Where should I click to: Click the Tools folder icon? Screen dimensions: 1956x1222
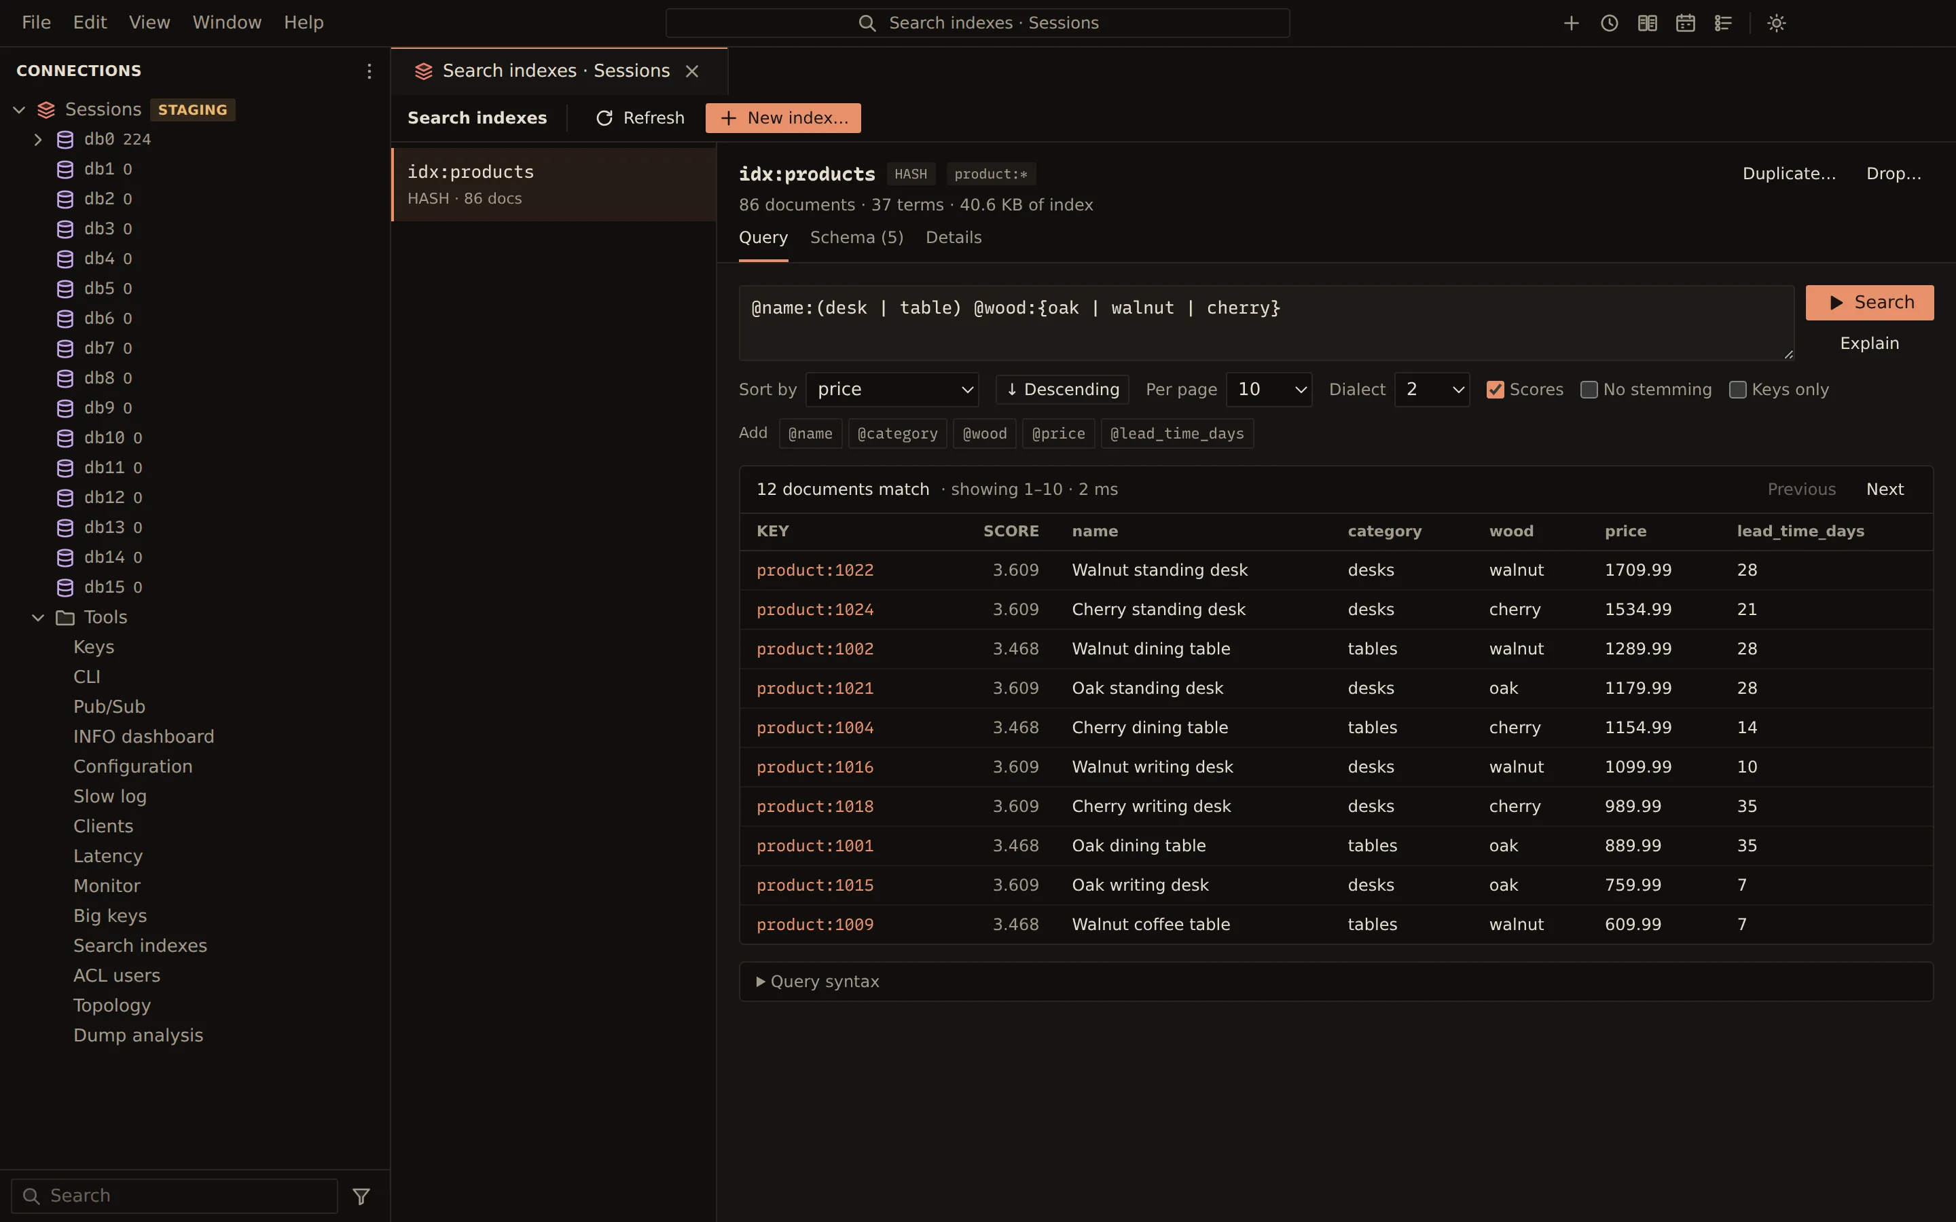pyautogui.click(x=65, y=618)
